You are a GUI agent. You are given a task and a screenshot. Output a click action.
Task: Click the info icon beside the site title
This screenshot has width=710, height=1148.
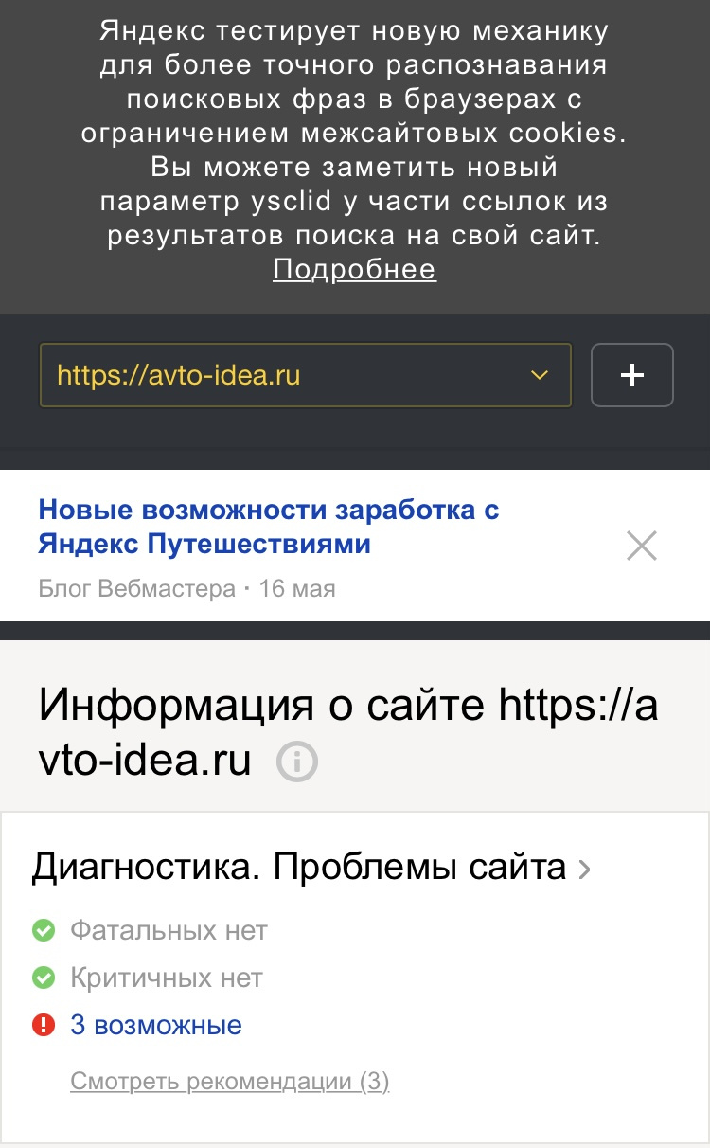click(297, 762)
